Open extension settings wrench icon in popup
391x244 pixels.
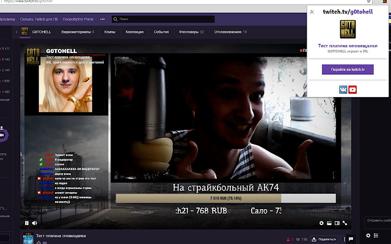coord(312,12)
